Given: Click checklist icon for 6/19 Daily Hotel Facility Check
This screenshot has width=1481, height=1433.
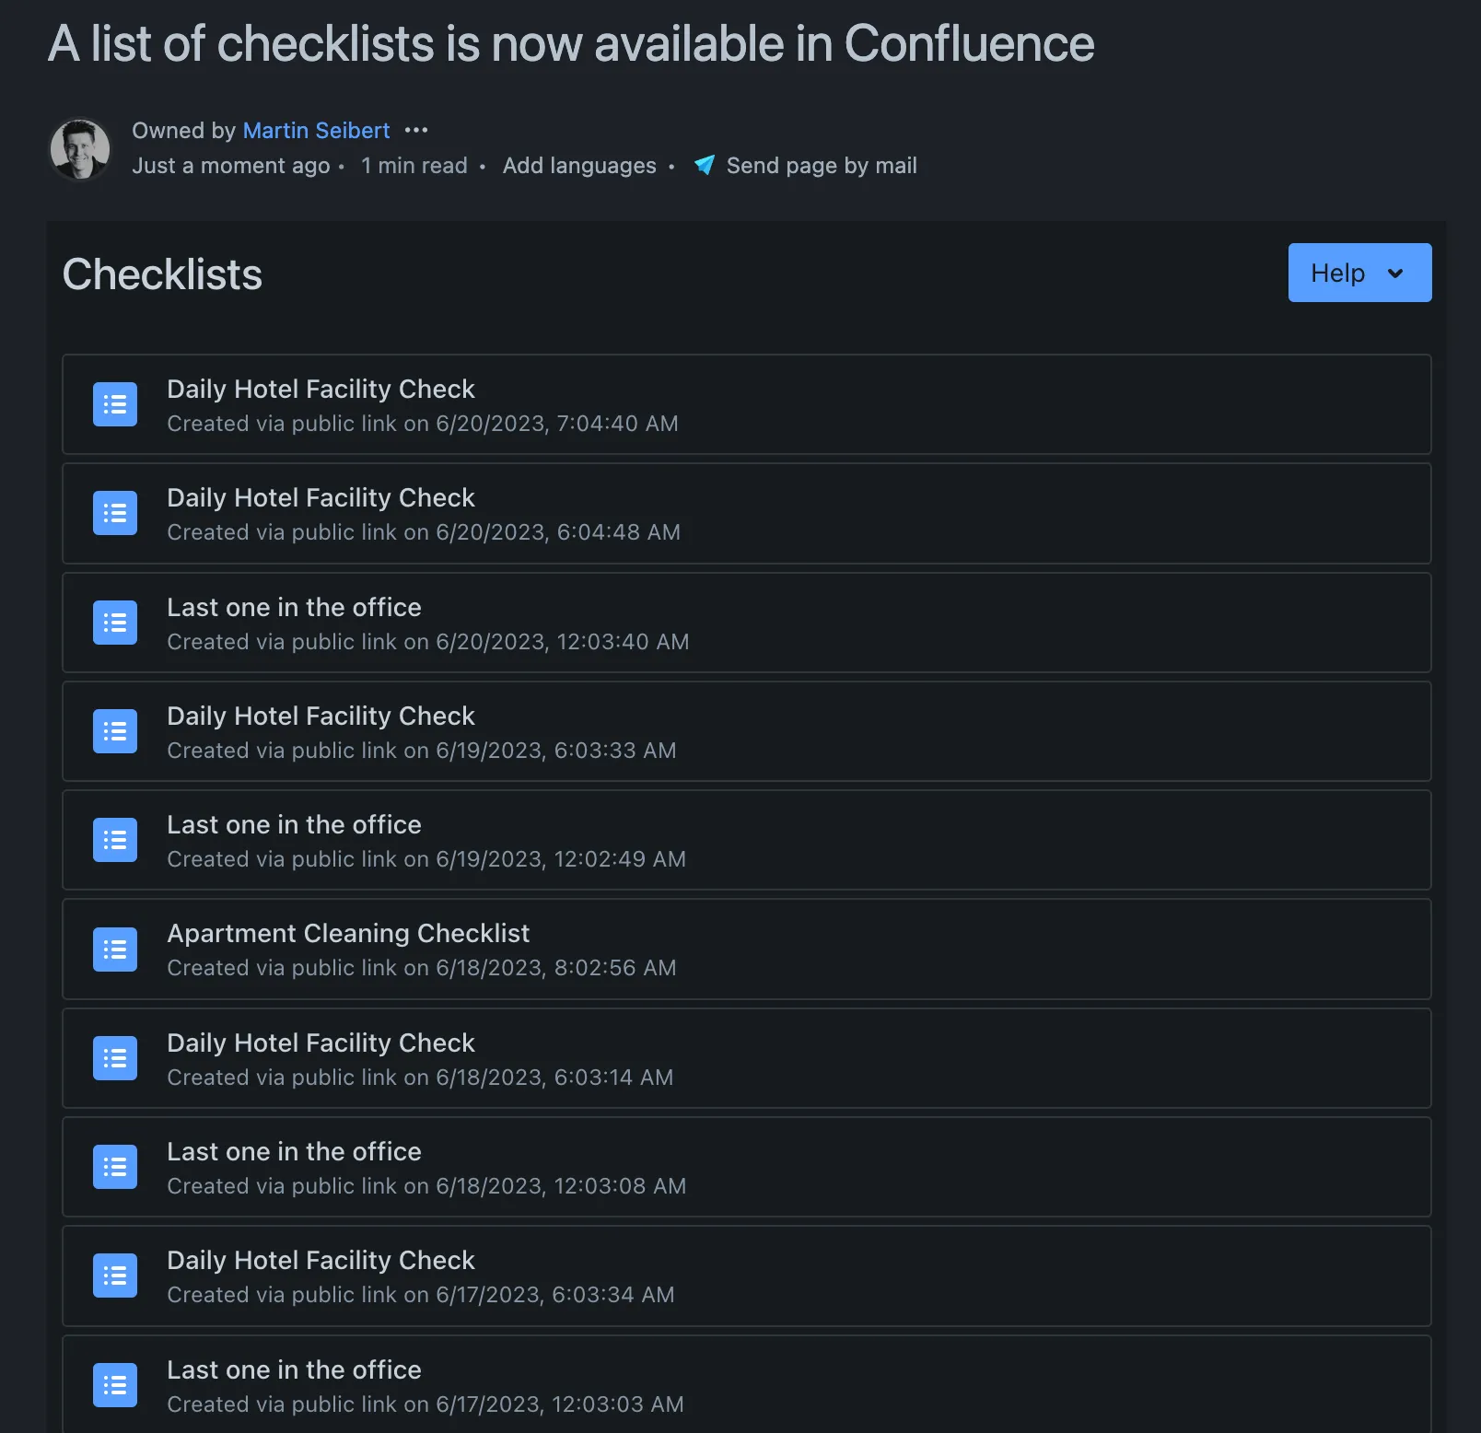Looking at the screenshot, I should [115, 731].
